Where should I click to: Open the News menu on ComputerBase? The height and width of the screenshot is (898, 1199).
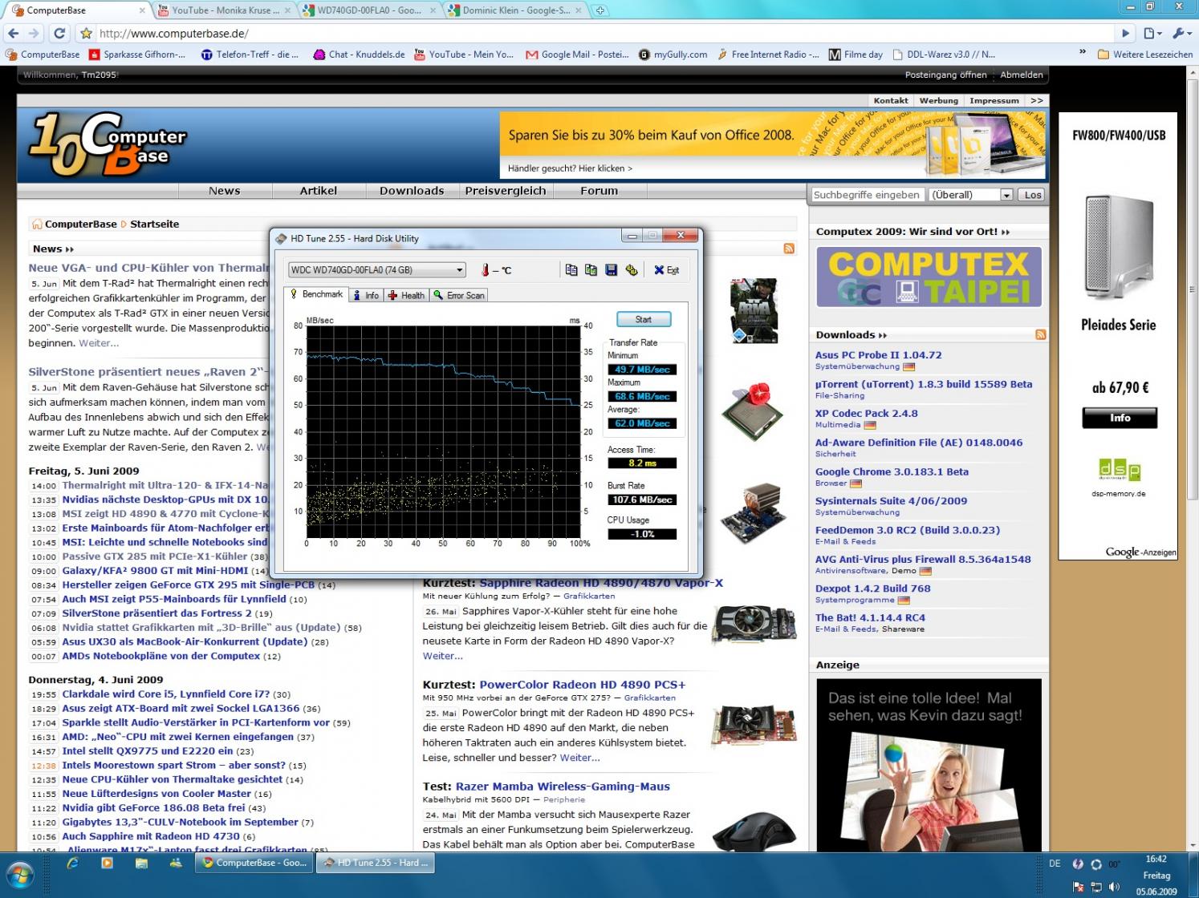pos(225,191)
